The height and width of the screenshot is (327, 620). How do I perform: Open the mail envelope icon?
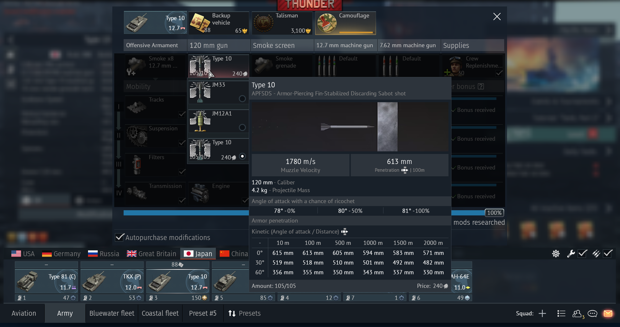608,313
